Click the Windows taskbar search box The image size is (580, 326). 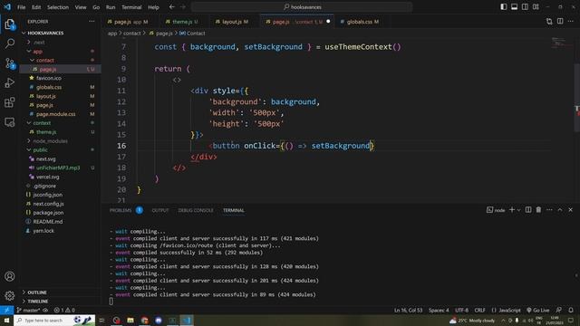click(54, 320)
